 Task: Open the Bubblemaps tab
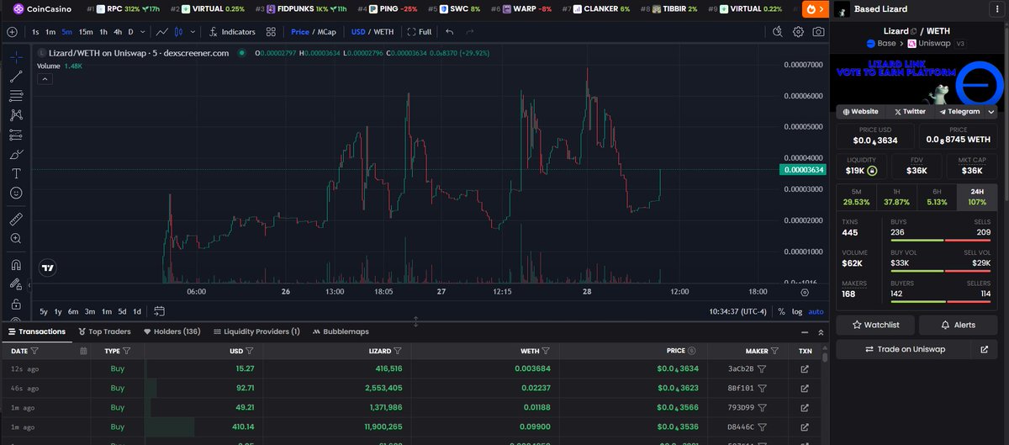tap(341, 331)
